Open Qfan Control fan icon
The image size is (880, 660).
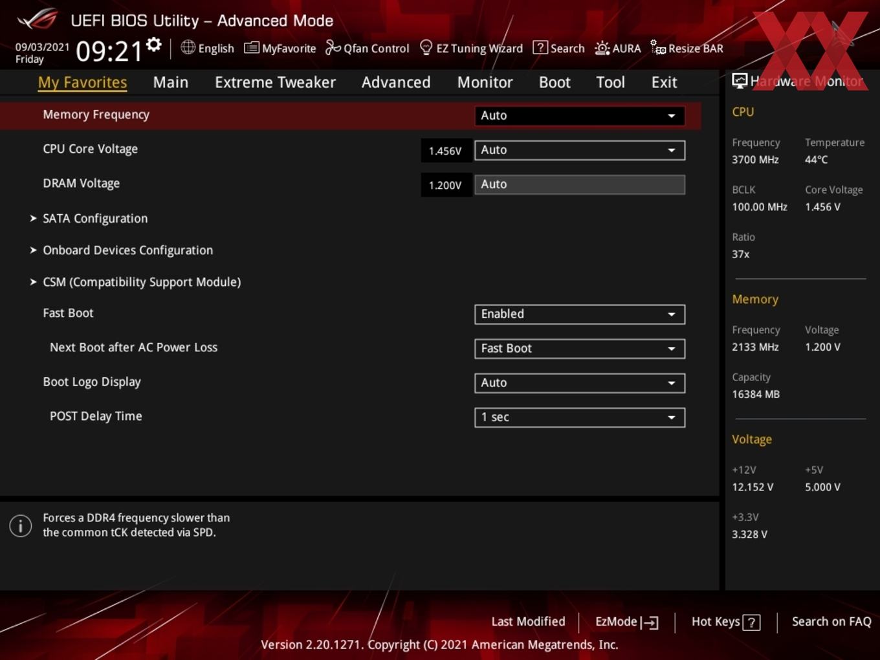pyautogui.click(x=333, y=47)
